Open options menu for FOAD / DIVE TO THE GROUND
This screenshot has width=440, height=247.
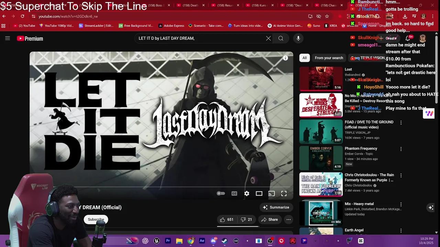point(401,122)
